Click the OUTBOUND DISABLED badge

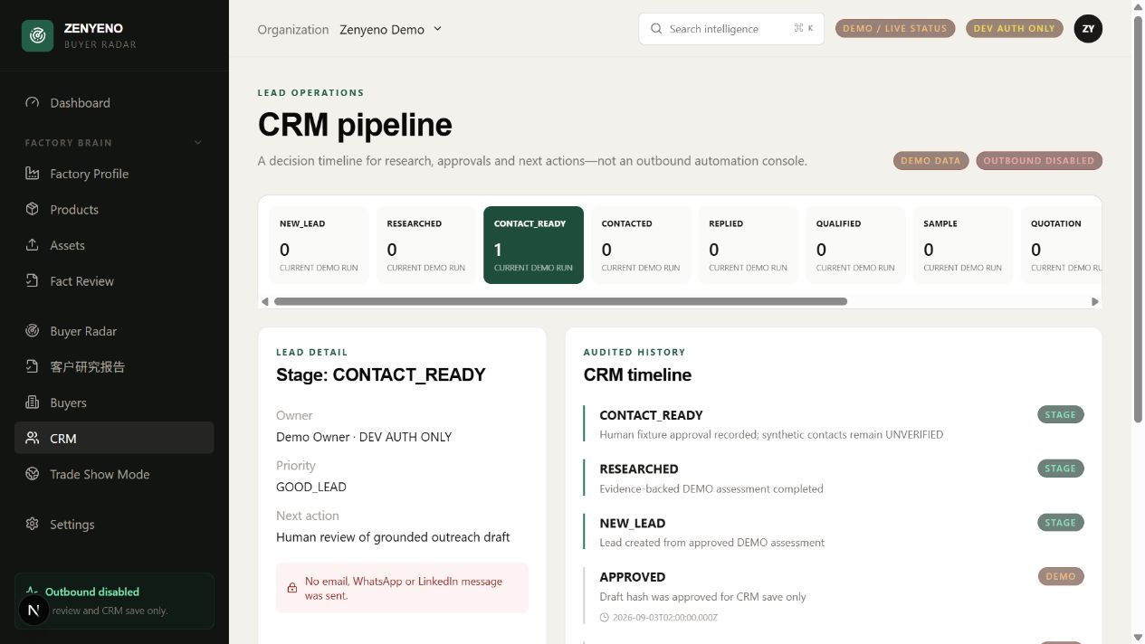[1039, 160]
